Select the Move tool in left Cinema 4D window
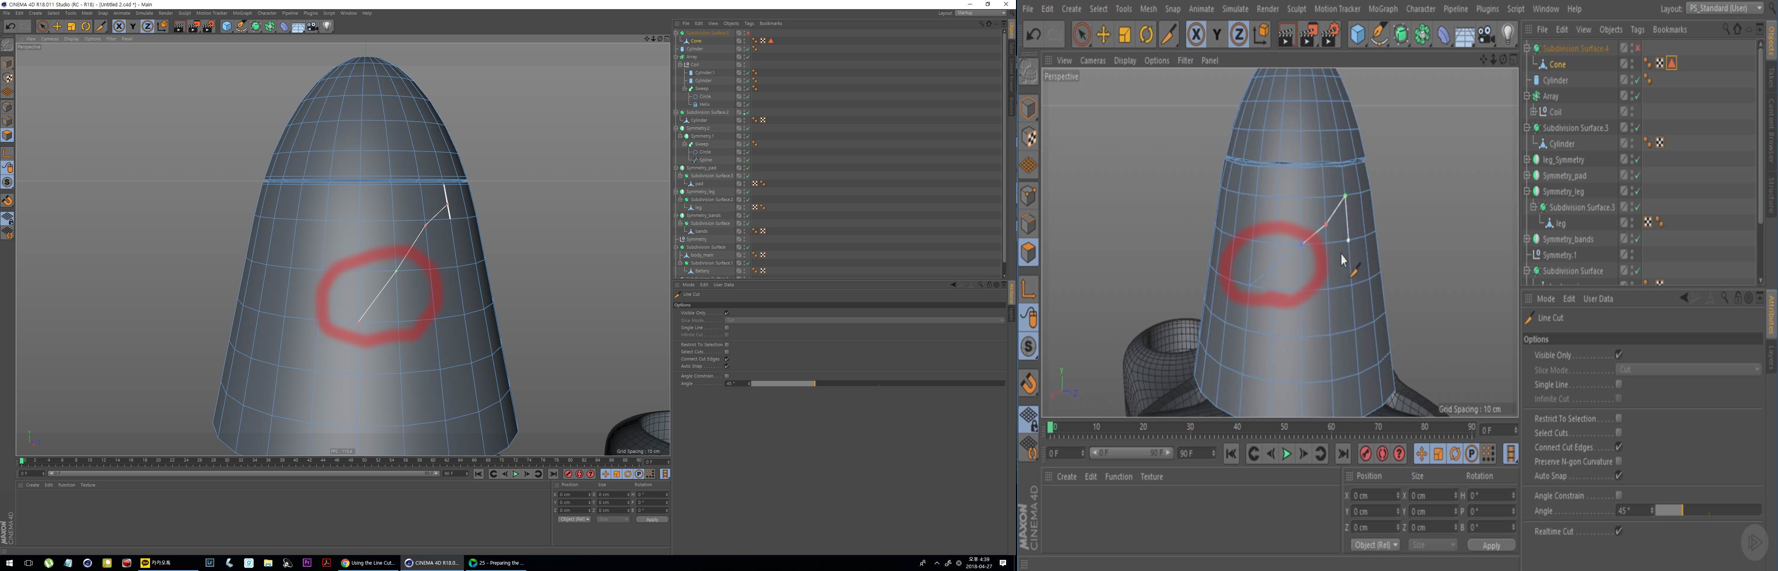The width and height of the screenshot is (1778, 571). coord(57,26)
